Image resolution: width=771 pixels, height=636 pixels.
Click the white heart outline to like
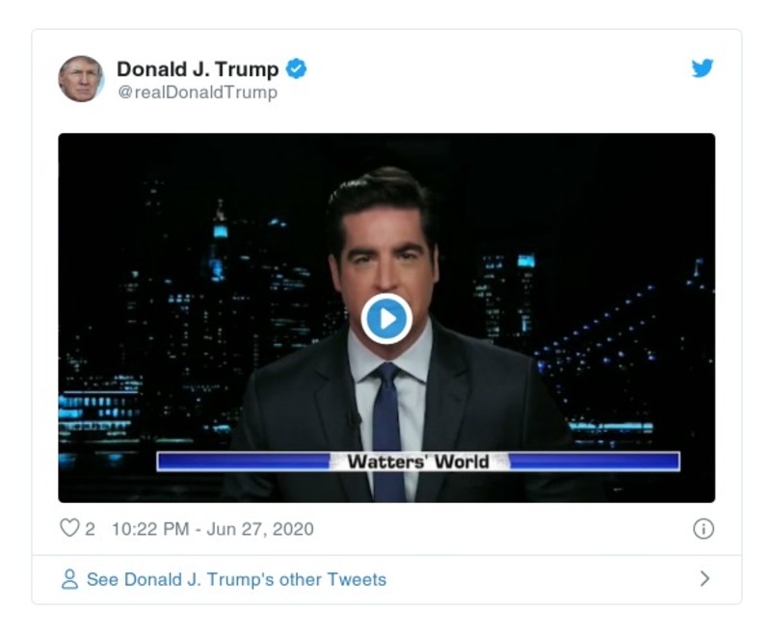pos(68,527)
